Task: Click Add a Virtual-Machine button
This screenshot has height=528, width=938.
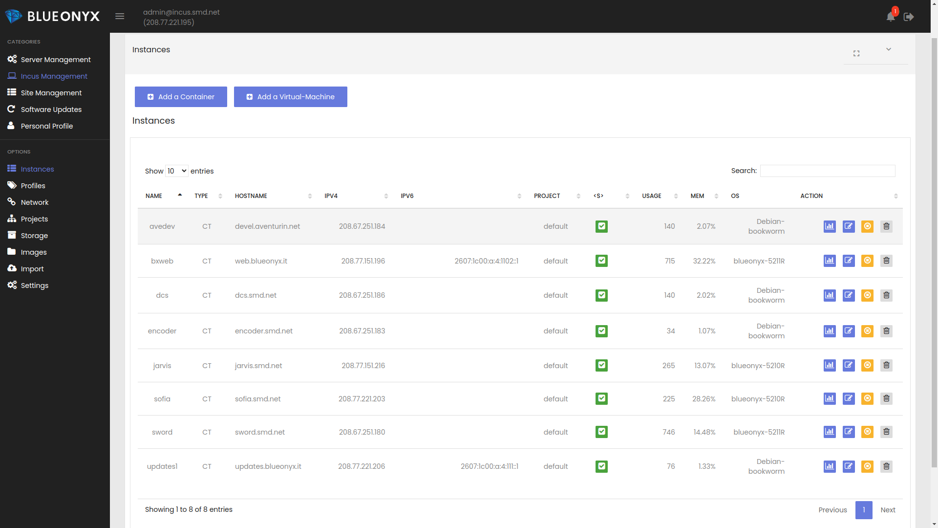Action: pos(290,97)
